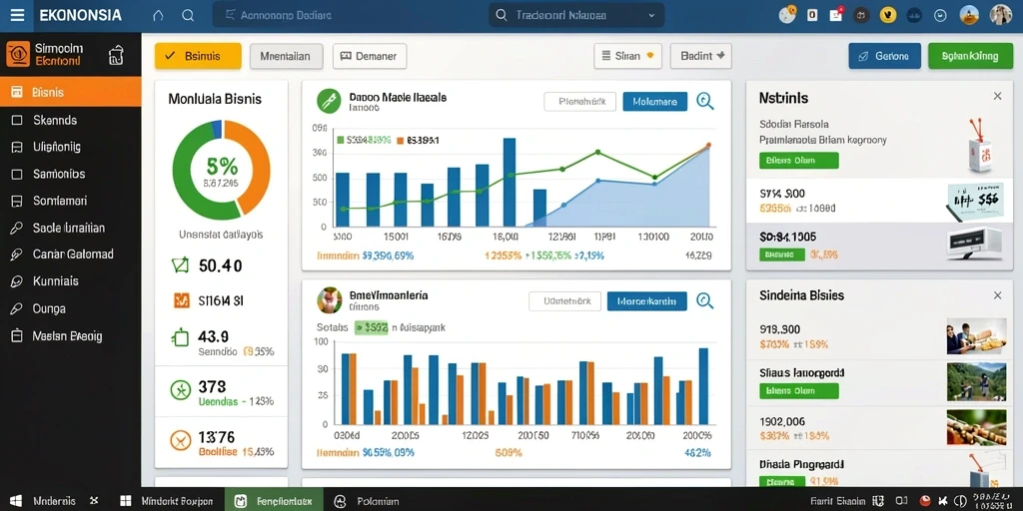The image size is (1023, 511).
Task: Click the search magnifier beside home icon
Action: 188,15
